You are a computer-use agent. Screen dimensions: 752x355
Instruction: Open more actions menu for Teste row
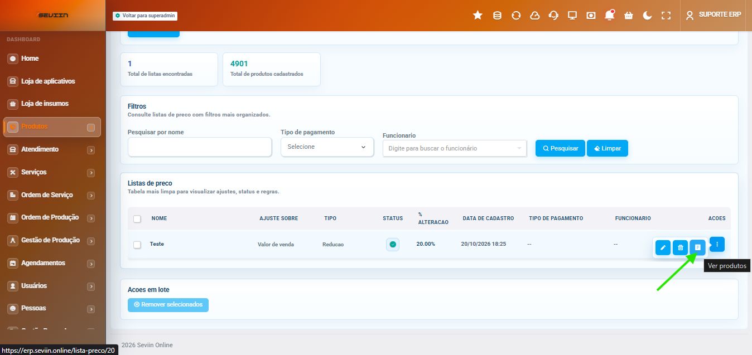717,244
